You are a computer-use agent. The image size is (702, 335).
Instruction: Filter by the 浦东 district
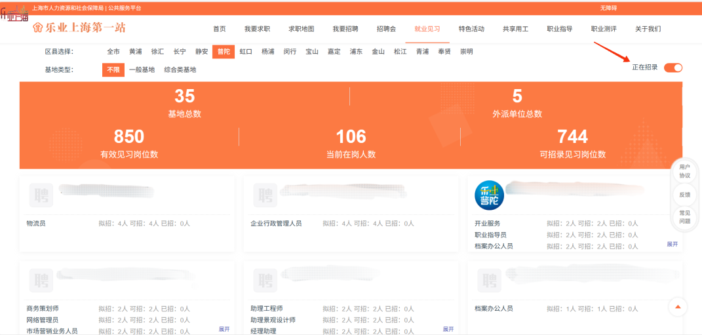click(x=356, y=52)
